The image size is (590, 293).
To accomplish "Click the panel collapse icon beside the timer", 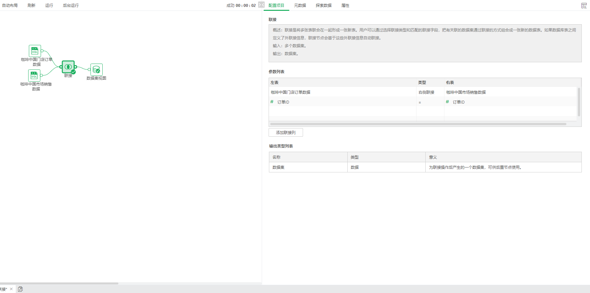I will (x=261, y=5).
